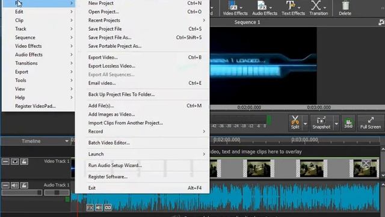Open the Split options dropdown arrow
The image size is (385, 217).
[x=305, y=124]
